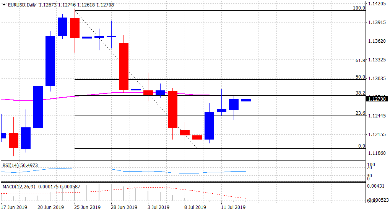Click the Fibonacci 50.0 level label
Viewport: 390px width, 212px height.
point(360,77)
